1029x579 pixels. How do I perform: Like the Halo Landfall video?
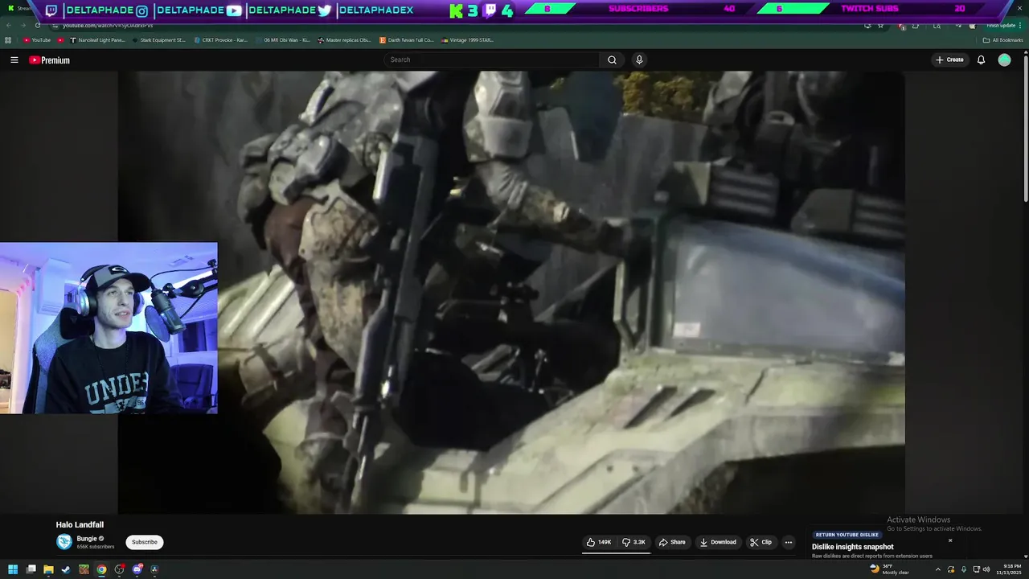click(x=599, y=542)
